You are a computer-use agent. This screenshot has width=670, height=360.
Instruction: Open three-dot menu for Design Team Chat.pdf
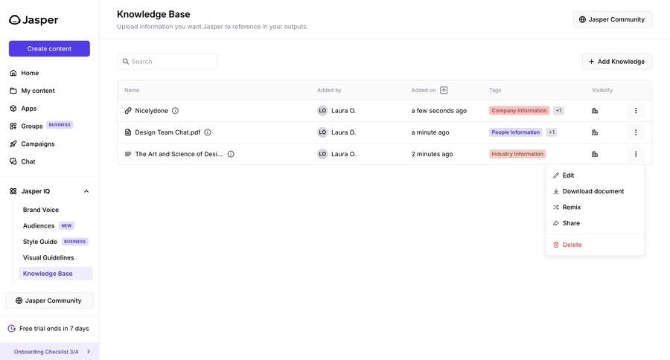point(636,132)
